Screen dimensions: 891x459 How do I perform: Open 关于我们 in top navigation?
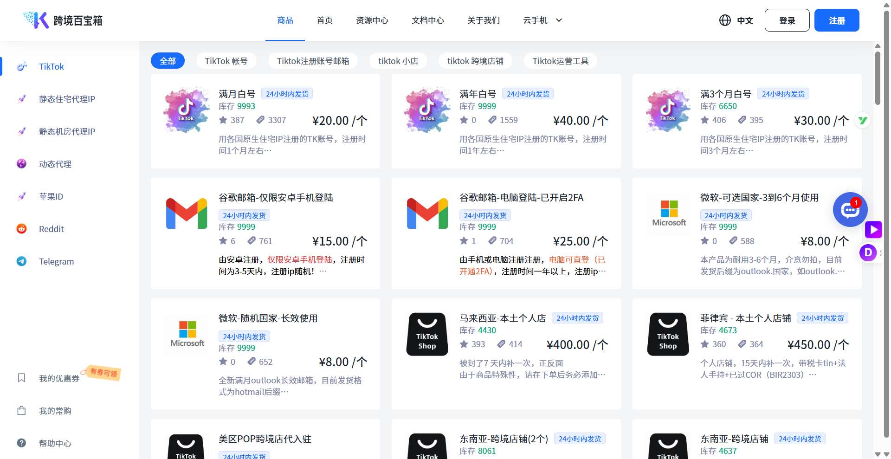pyautogui.click(x=484, y=20)
